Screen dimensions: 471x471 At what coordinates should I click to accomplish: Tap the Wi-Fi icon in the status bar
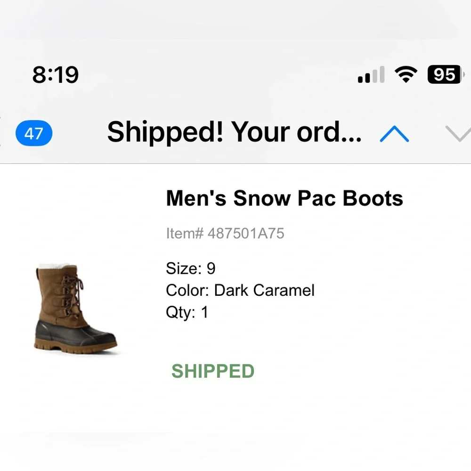tap(406, 74)
